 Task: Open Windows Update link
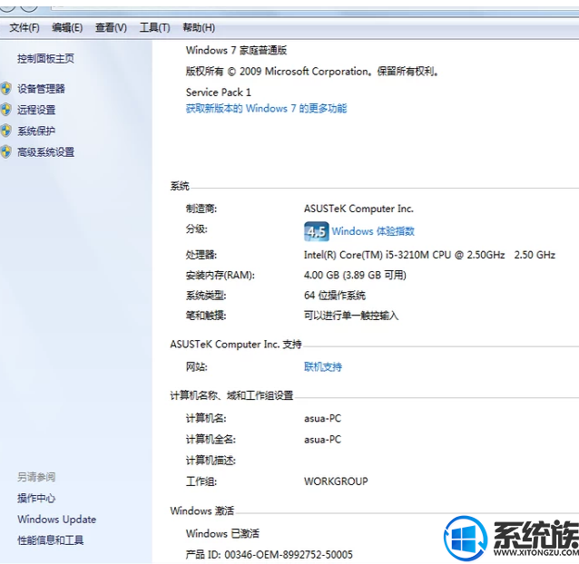pos(57,520)
